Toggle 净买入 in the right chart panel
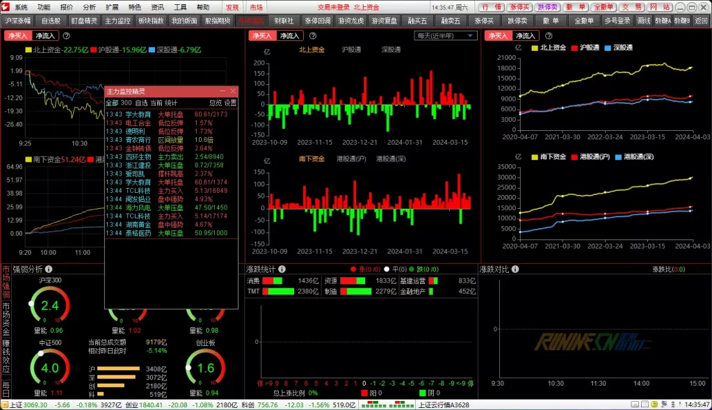The image size is (712, 410). (x=498, y=36)
